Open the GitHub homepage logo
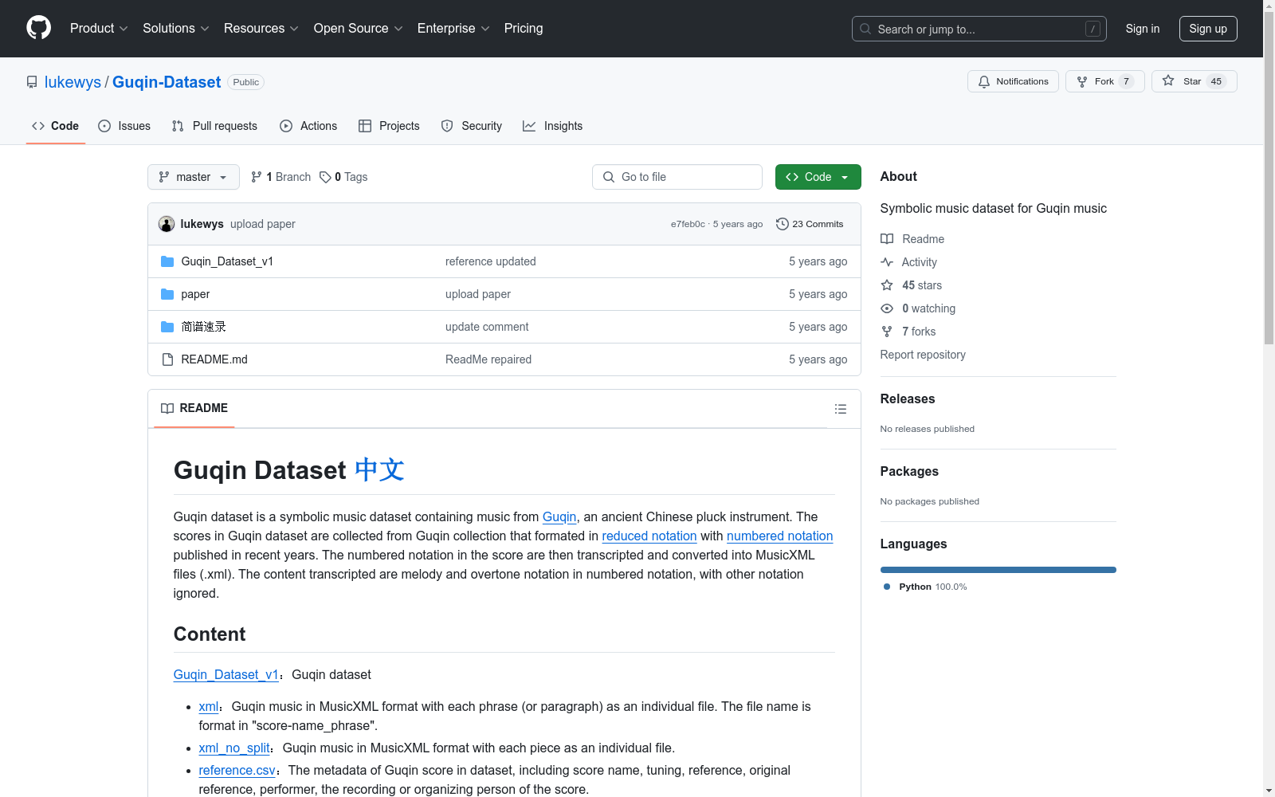 [38, 28]
